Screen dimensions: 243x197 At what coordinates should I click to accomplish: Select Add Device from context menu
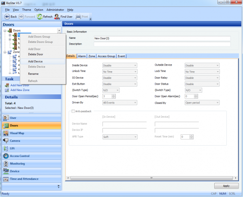coord(36,61)
